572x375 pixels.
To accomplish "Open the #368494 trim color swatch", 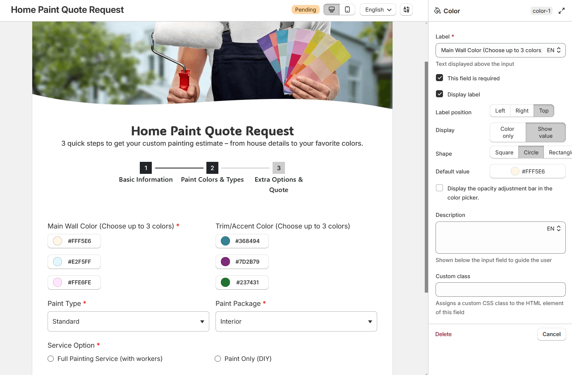I will pos(242,241).
